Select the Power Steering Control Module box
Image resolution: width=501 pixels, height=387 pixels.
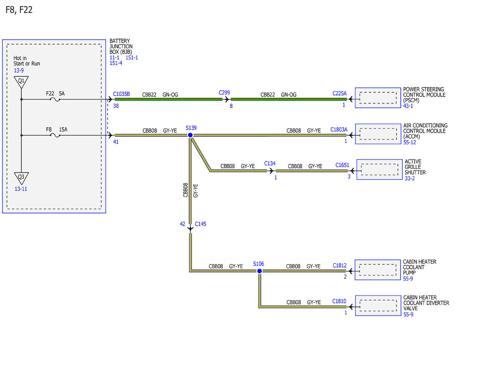click(x=378, y=98)
